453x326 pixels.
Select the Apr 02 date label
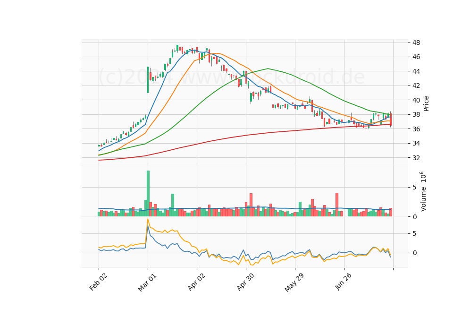click(196, 282)
